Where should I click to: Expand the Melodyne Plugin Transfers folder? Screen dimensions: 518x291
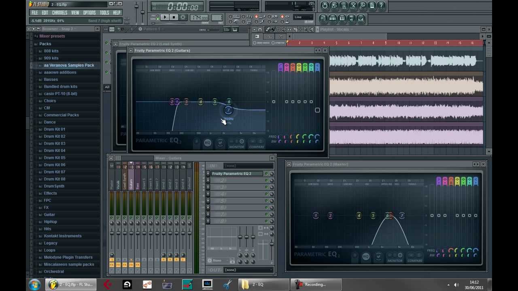68,257
